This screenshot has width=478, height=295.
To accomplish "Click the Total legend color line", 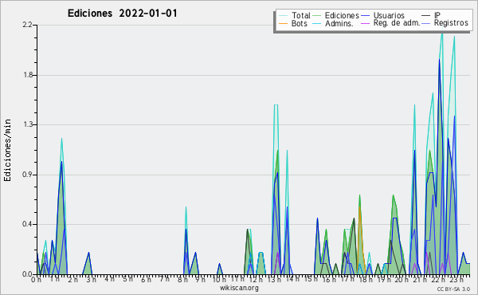I will coord(283,16).
